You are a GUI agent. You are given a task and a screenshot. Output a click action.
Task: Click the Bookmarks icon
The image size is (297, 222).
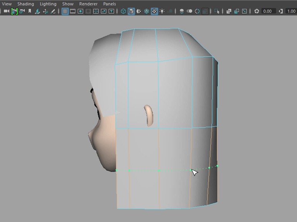[30, 11]
